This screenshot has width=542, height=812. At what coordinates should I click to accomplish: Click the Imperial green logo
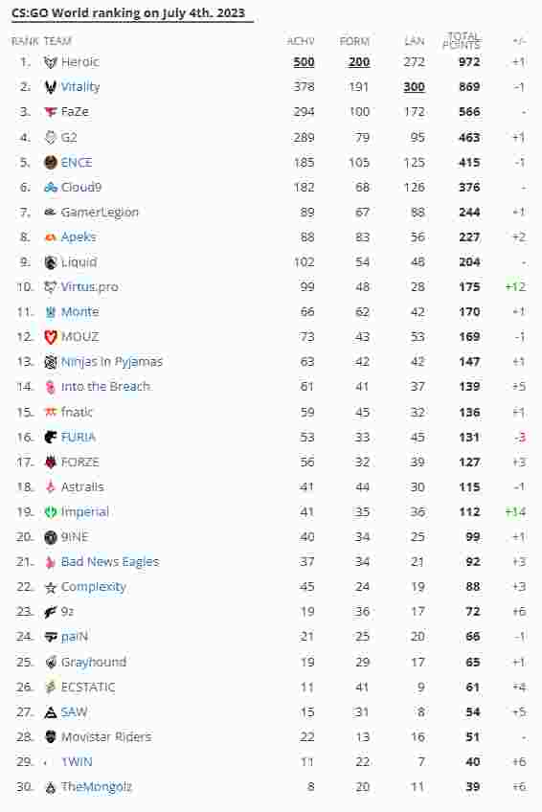[50, 512]
